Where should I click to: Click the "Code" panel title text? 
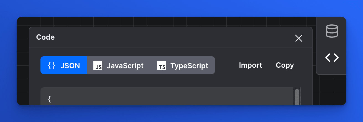click(45, 37)
